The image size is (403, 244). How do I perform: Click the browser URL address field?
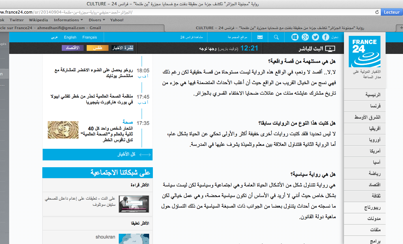[205, 12]
